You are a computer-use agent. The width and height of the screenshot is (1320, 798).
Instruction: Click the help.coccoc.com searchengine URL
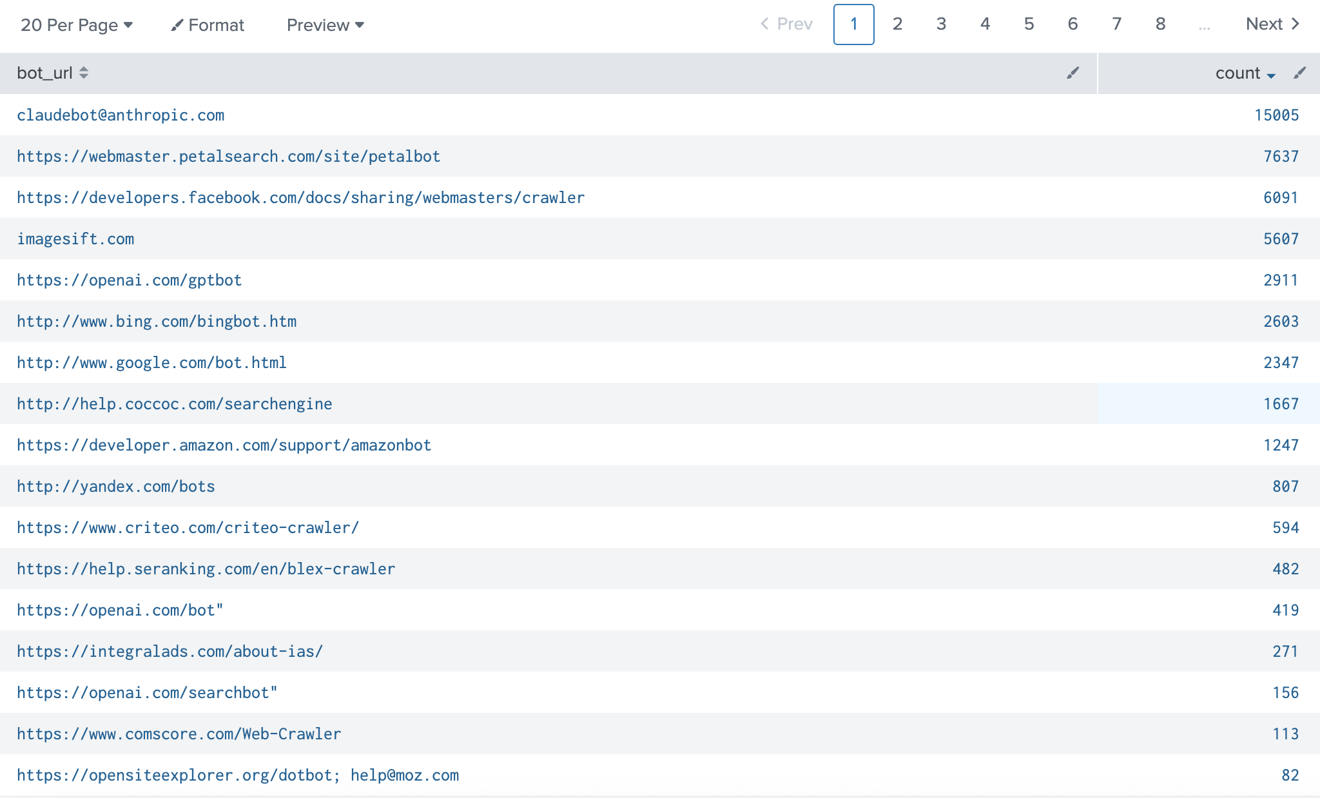click(x=175, y=404)
